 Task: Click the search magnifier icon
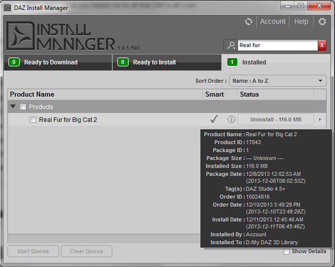coord(231,45)
